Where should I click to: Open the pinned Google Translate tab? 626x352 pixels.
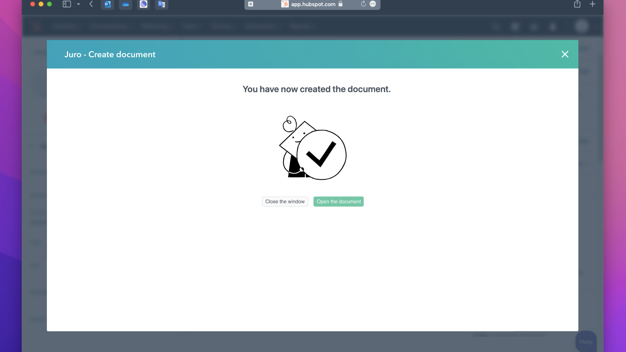click(x=162, y=4)
